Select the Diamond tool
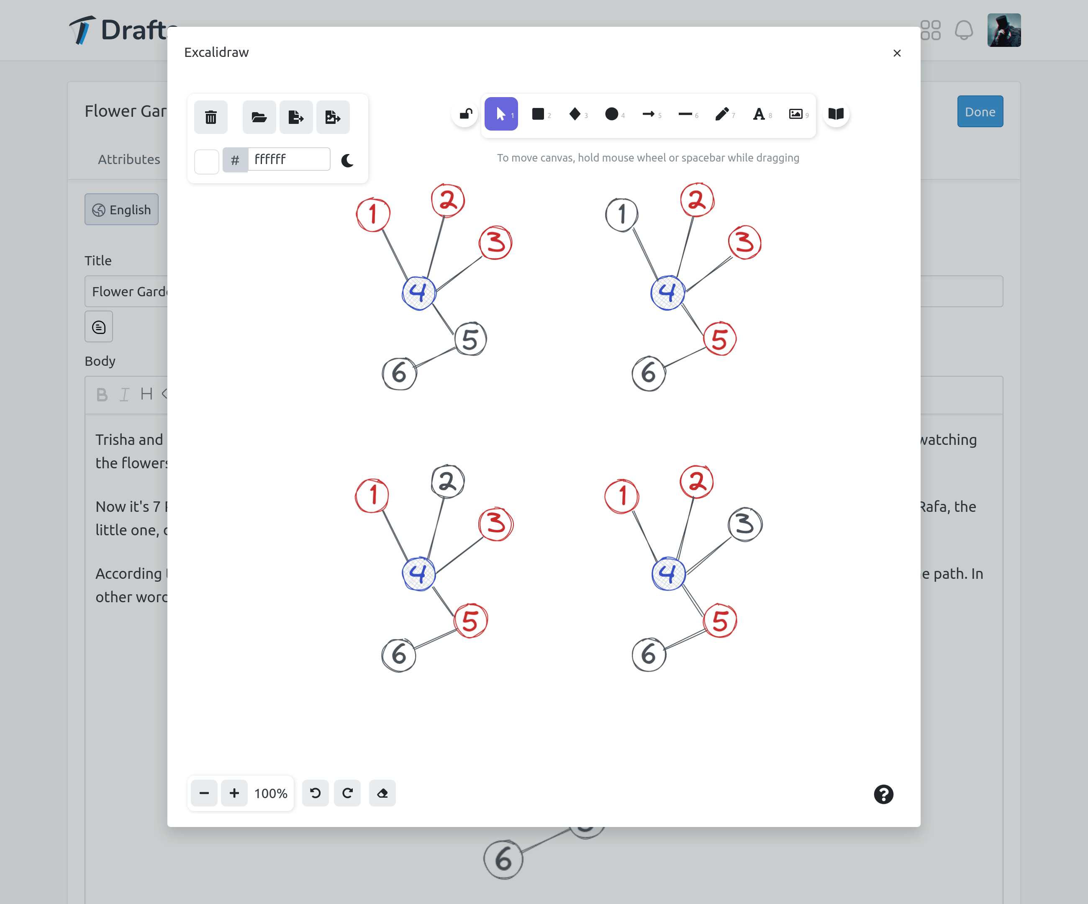The height and width of the screenshot is (904, 1088). (576, 114)
